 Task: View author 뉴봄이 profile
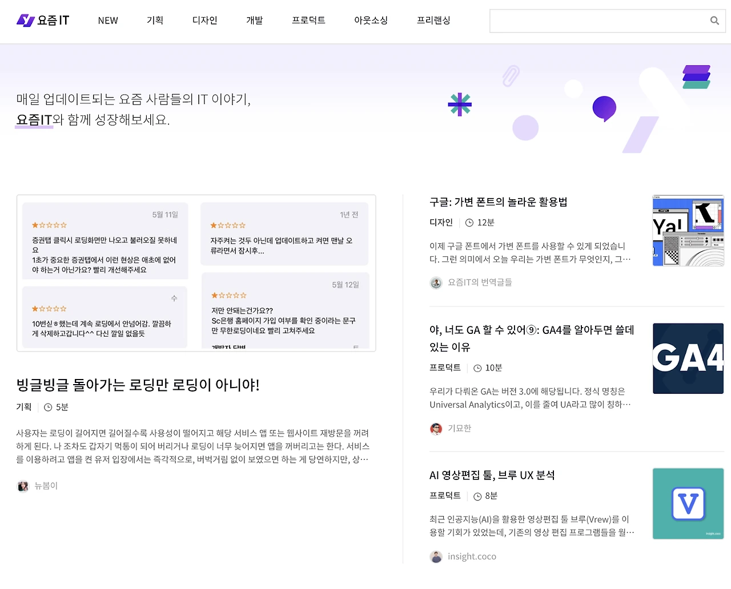pyautogui.click(x=46, y=486)
